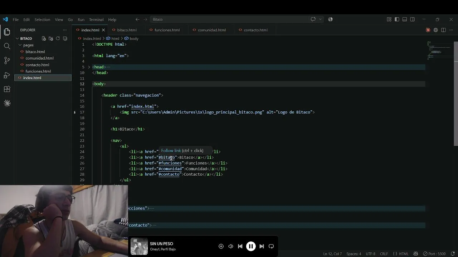458x257 pixels.
Task: Click the Ln 12, Col 7 status entry
Action: tap(332, 254)
